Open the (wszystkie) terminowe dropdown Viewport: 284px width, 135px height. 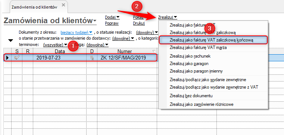[x=55, y=45]
